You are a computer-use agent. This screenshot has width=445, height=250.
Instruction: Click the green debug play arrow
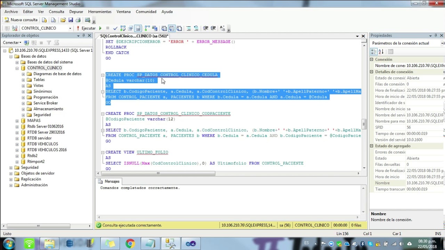click(x=100, y=28)
